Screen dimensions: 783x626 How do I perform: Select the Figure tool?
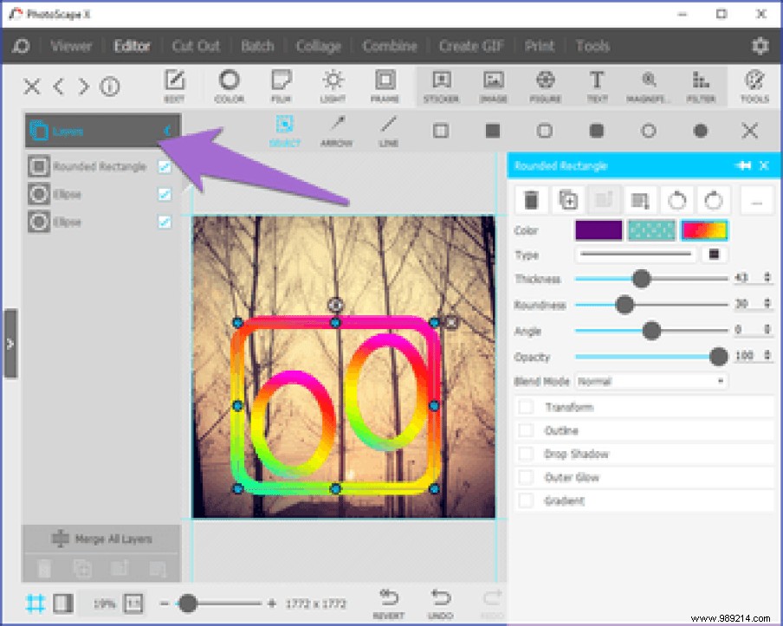545,86
